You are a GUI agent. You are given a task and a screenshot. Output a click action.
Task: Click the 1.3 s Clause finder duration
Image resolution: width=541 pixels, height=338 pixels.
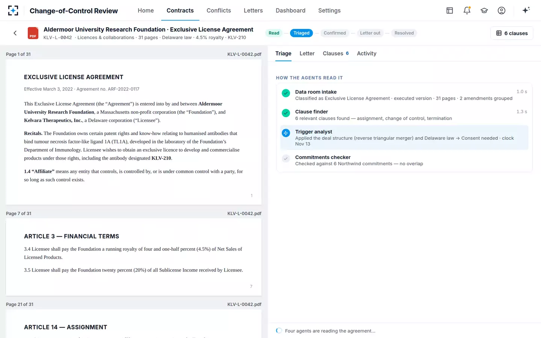[x=521, y=112]
